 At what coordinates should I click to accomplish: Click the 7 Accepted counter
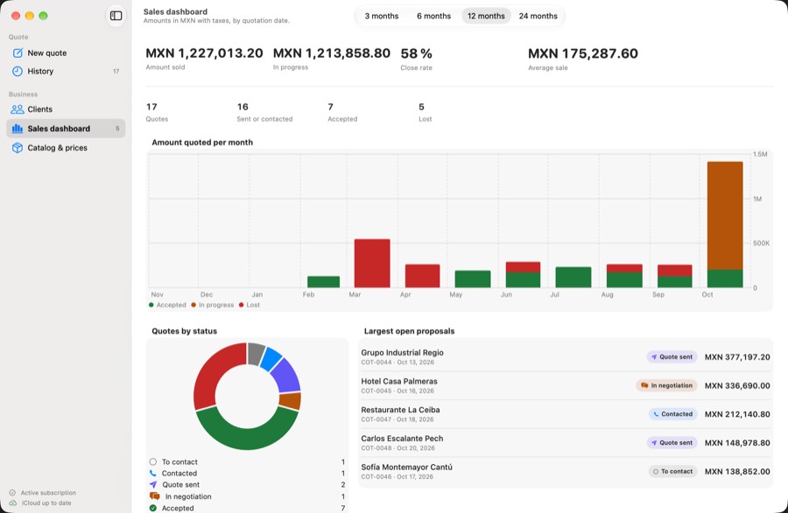331,107
